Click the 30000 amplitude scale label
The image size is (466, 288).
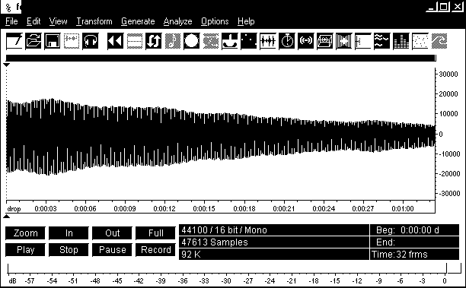click(448, 74)
